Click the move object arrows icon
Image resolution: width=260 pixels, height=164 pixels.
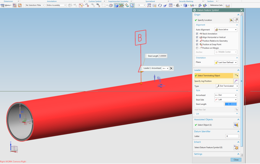pos(127,5)
